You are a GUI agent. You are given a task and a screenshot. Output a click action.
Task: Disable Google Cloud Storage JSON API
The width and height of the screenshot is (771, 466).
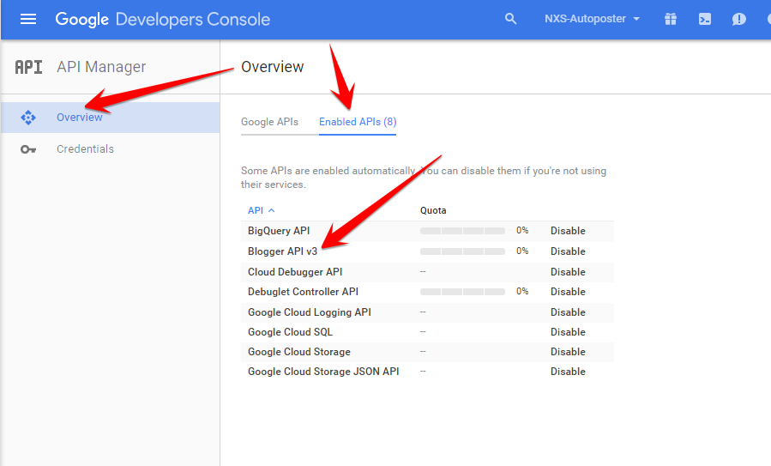(568, 372)
